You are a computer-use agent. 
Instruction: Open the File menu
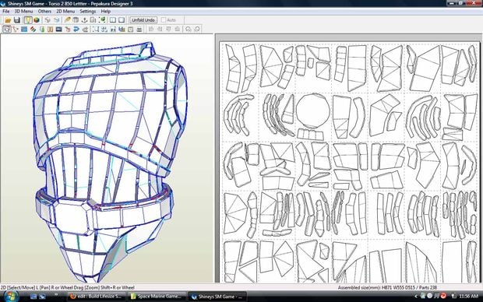point(6,11)
